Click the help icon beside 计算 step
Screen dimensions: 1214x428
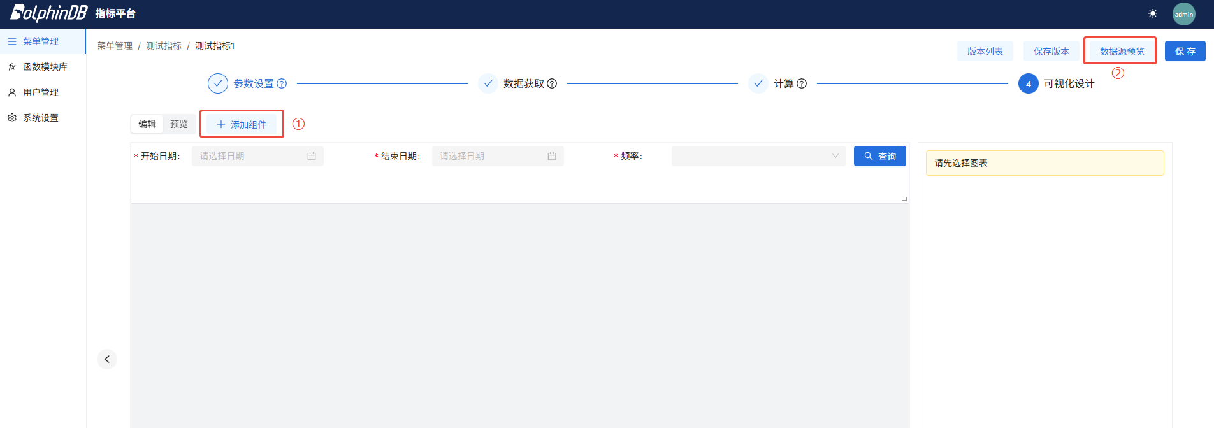[x=802, y=83]
